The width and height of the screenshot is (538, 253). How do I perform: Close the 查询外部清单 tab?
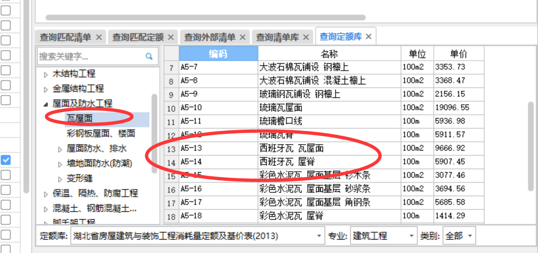(242, 37)
